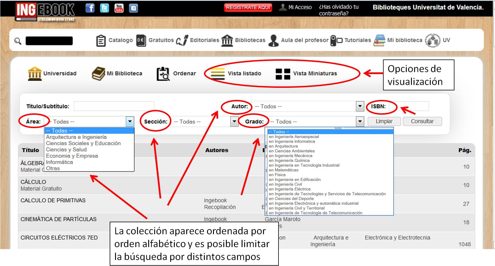The width and height of the screenshot is (495, 266).
Task: Open the Bibliotecas menu label
Action: tap(250, 40)
